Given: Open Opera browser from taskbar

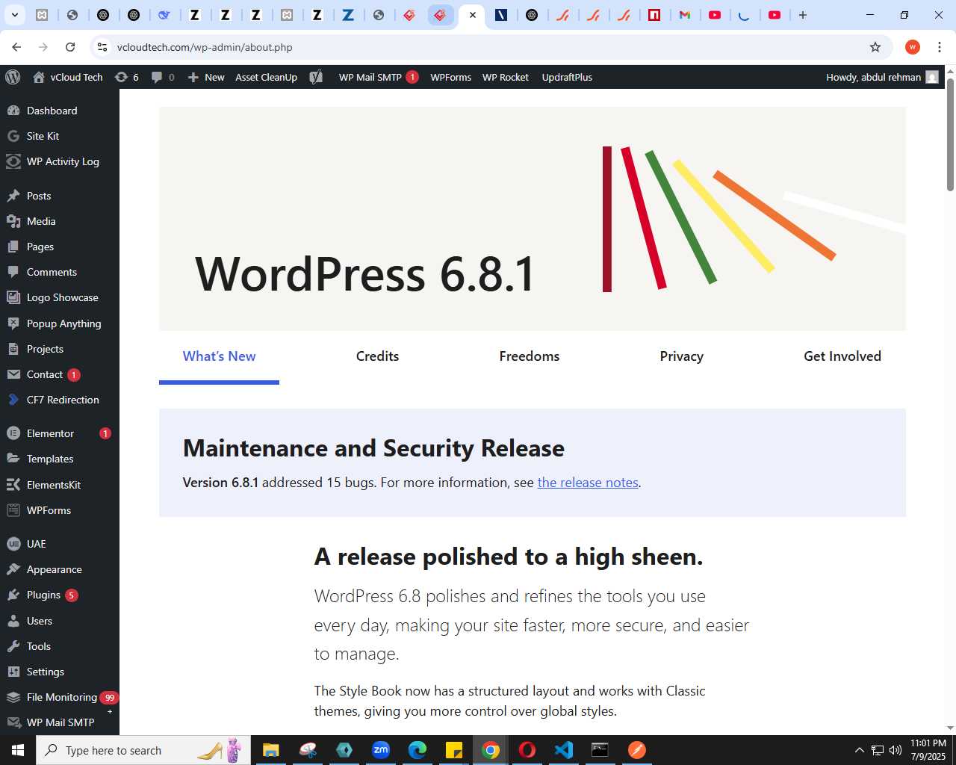Looking at the screenshot, I should coord(527,750).
